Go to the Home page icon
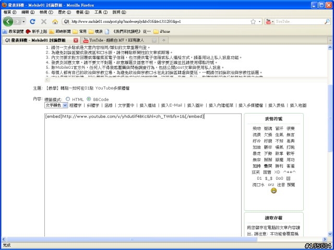This screenshot has width=334, height=250. point(55,21)
